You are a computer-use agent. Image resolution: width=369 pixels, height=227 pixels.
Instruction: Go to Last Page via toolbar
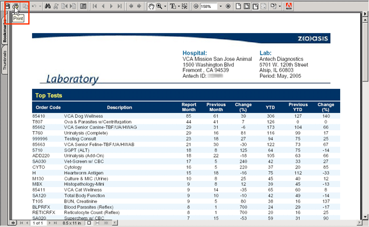119,6
